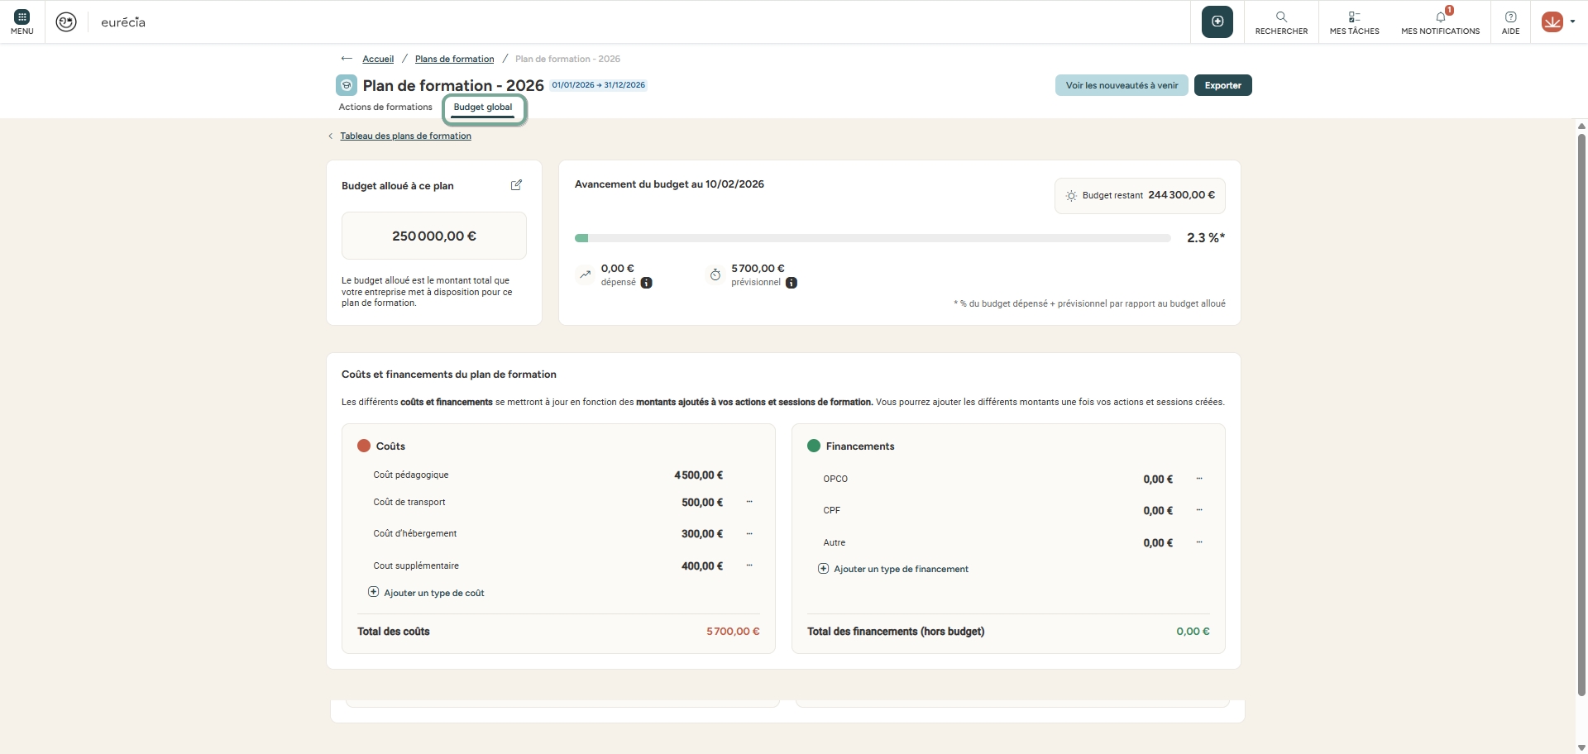Open options menu for Coût de transport
The image size is (1588, 754).
749,502
